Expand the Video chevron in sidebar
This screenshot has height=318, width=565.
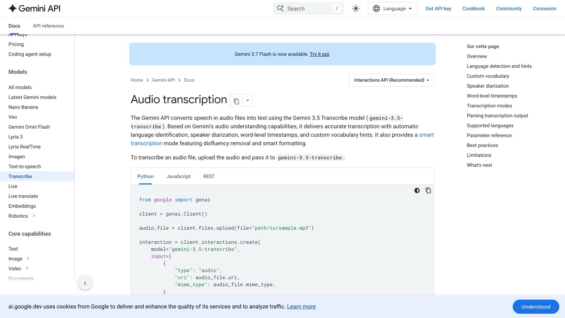[27, 268]
